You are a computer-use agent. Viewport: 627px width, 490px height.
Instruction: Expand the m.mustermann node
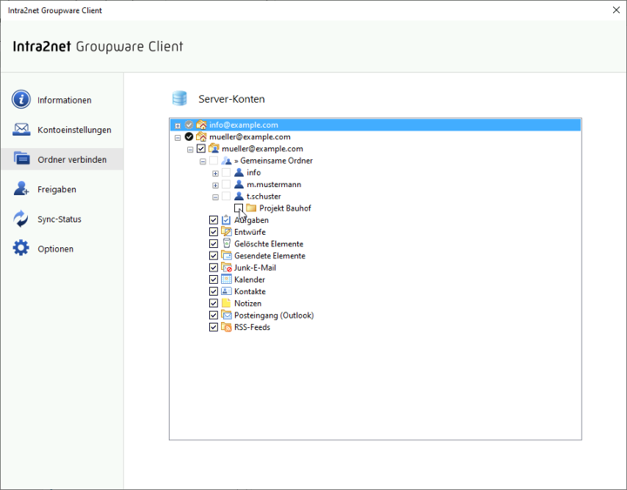(x=215, y=185)
